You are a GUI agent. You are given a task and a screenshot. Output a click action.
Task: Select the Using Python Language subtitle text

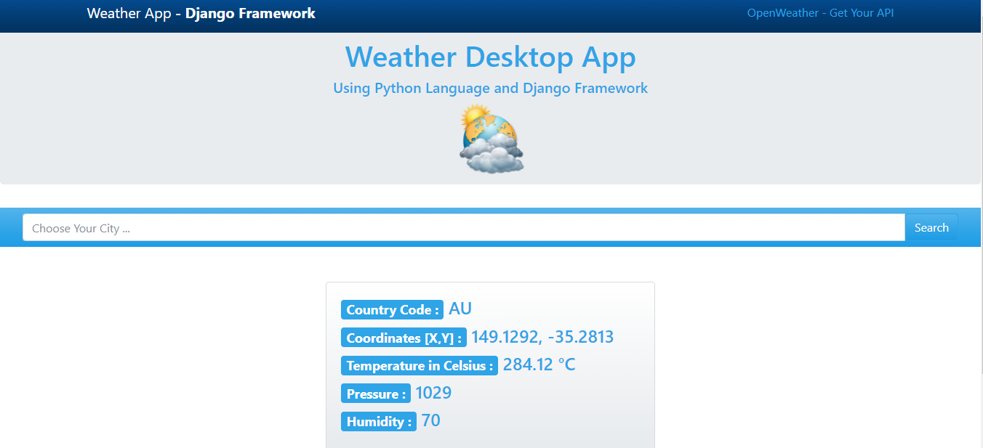click(490, 89)
